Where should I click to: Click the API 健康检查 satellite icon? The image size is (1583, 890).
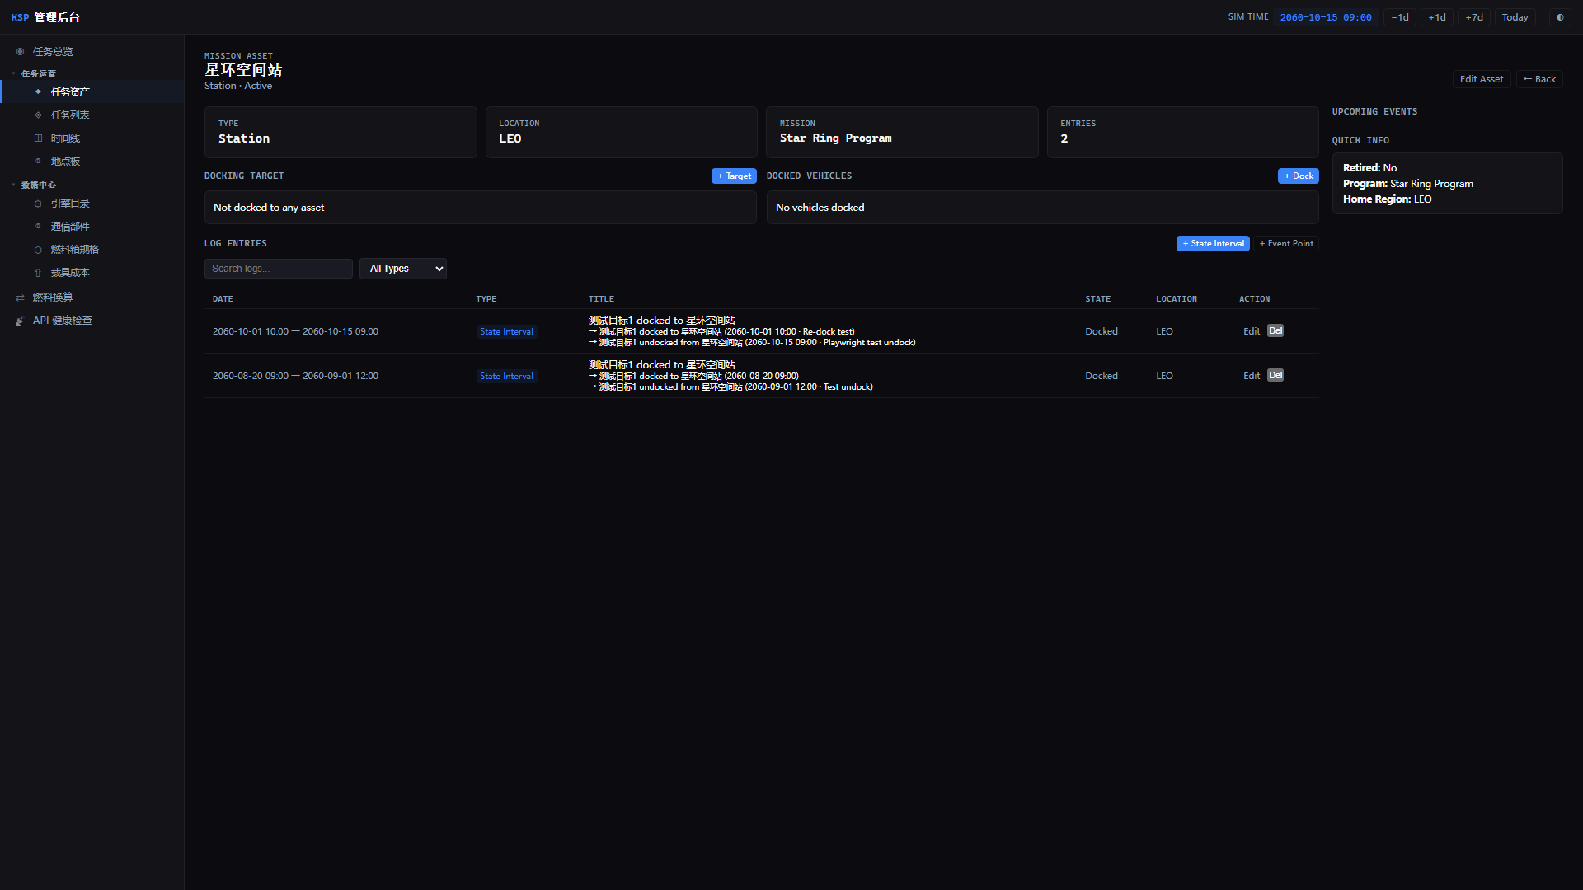pyautogui.click(x=20, y=321)
